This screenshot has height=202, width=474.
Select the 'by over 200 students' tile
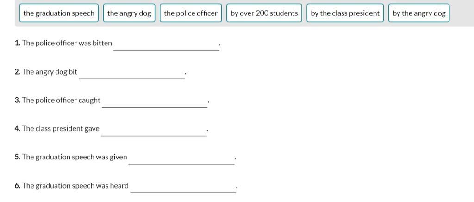[264, 13]
